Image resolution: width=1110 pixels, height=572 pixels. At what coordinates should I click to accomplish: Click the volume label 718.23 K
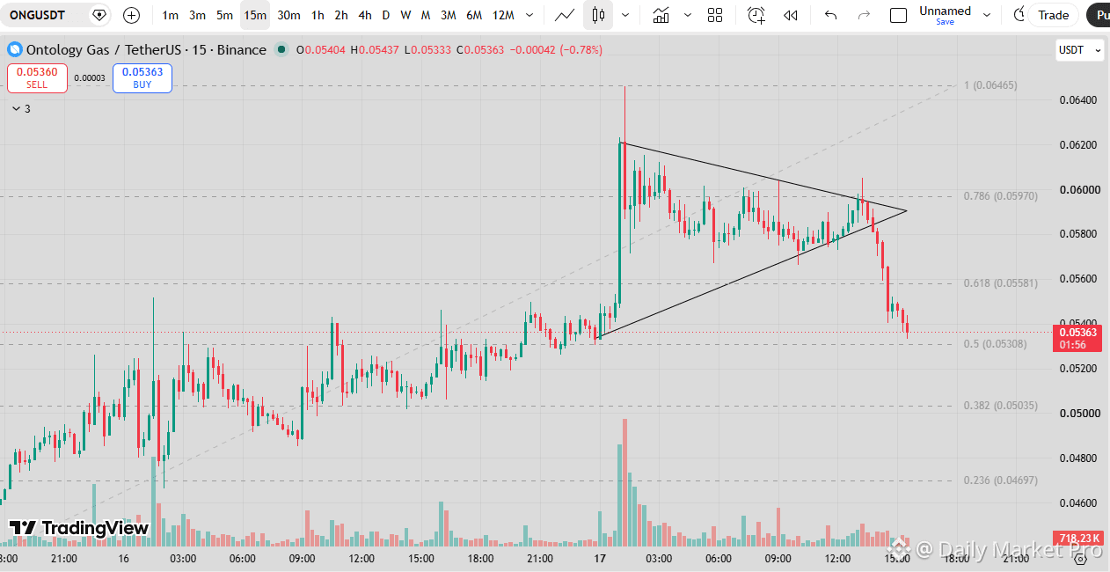coord(1077,538)
